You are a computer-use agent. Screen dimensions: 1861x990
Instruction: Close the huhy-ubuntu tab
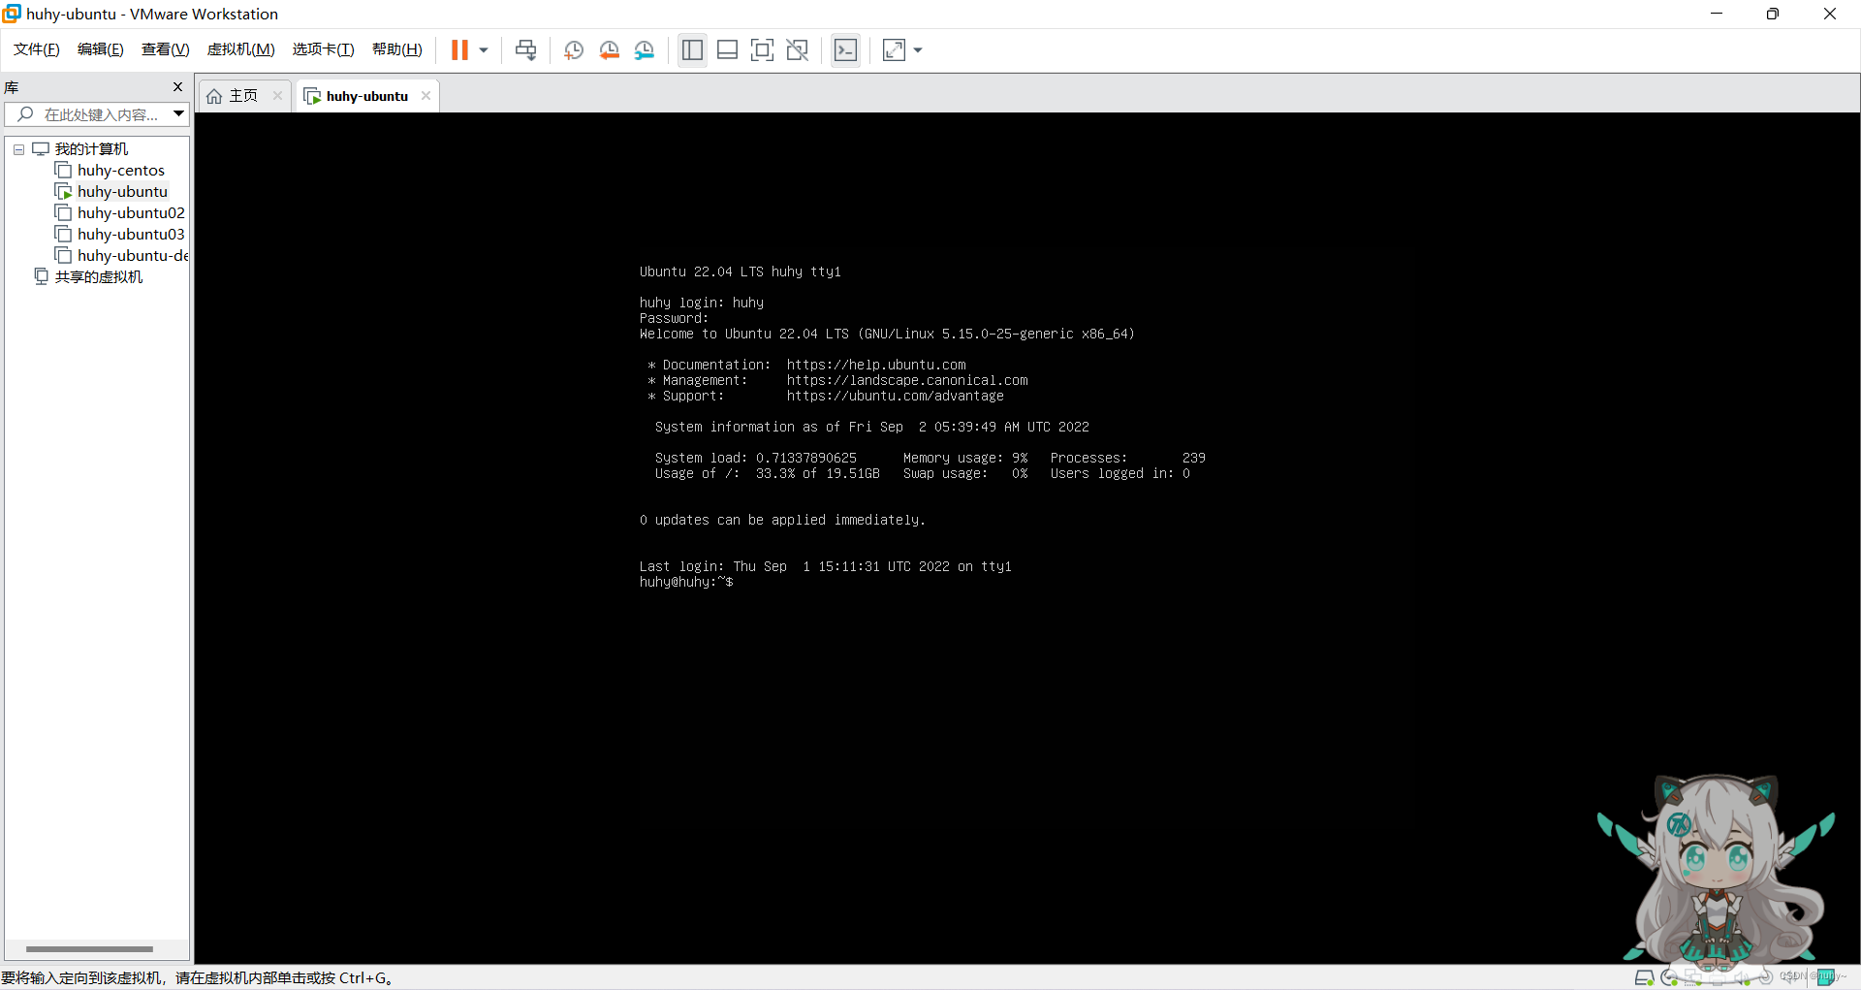pyautogui.click(x=426, y=96)
